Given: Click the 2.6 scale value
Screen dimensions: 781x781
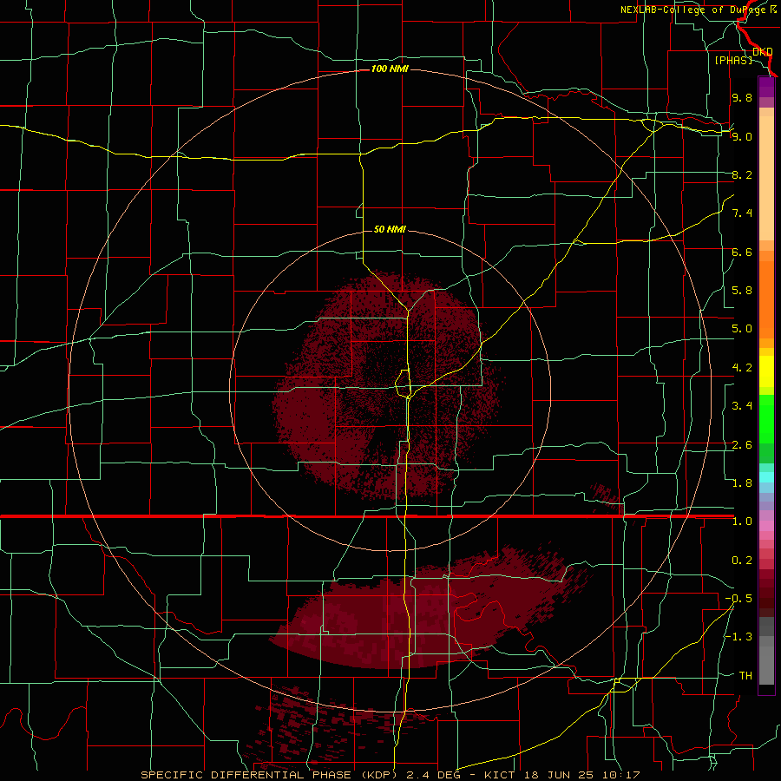Looking at the screenshot, I should coord(742,445).
